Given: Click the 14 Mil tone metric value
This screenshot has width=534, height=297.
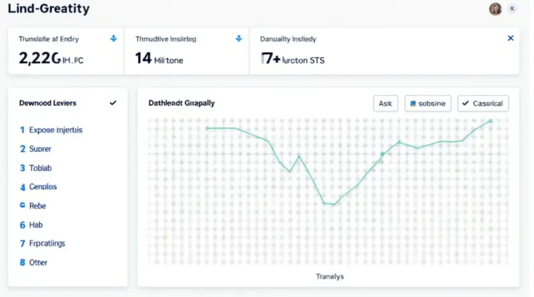Looking at the screenshot, I should tap(159, 59).
